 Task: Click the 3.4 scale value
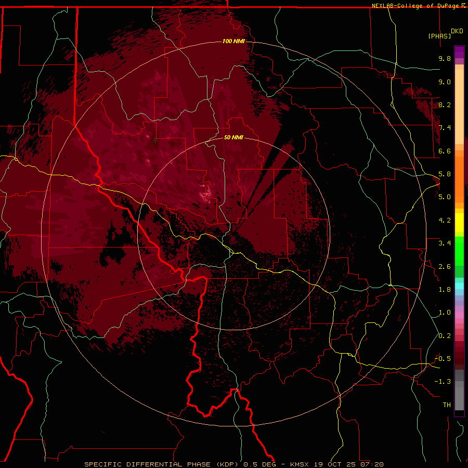pos(445,243)
